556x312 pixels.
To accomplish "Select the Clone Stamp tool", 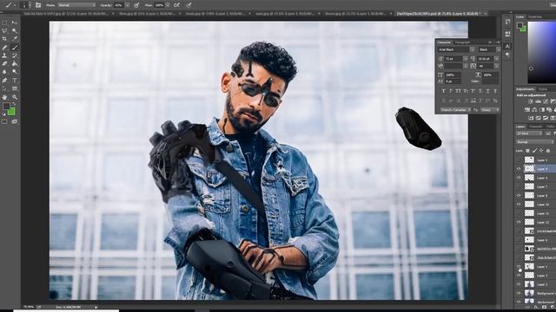I will 4,55.
